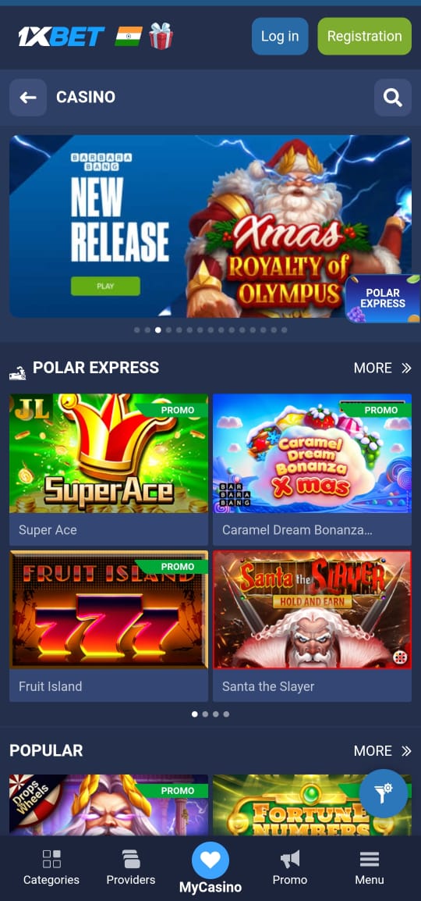
Task: Open Categories in the bottom navigation
Action: click(51, 867)
